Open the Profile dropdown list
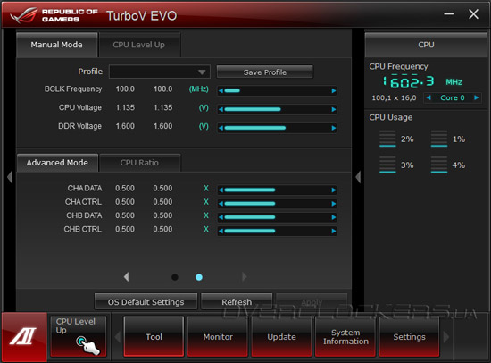491x363 pixels. [160, 72]
